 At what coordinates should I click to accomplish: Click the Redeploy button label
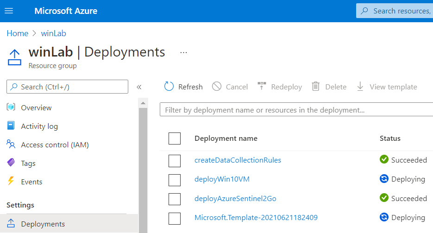(x=287, y=87)
